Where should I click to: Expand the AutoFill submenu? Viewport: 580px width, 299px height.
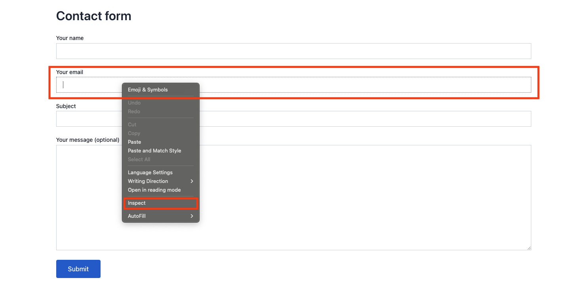[x=161, y=216]
